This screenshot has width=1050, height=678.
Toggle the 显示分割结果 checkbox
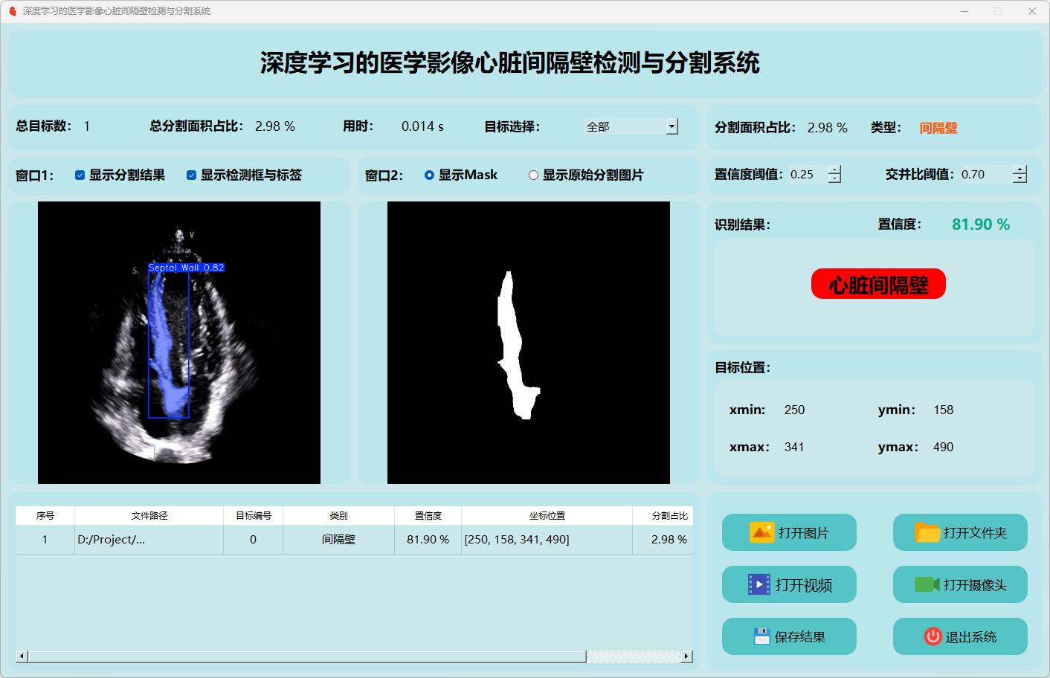pyautogui.click(x=80, y=175)
